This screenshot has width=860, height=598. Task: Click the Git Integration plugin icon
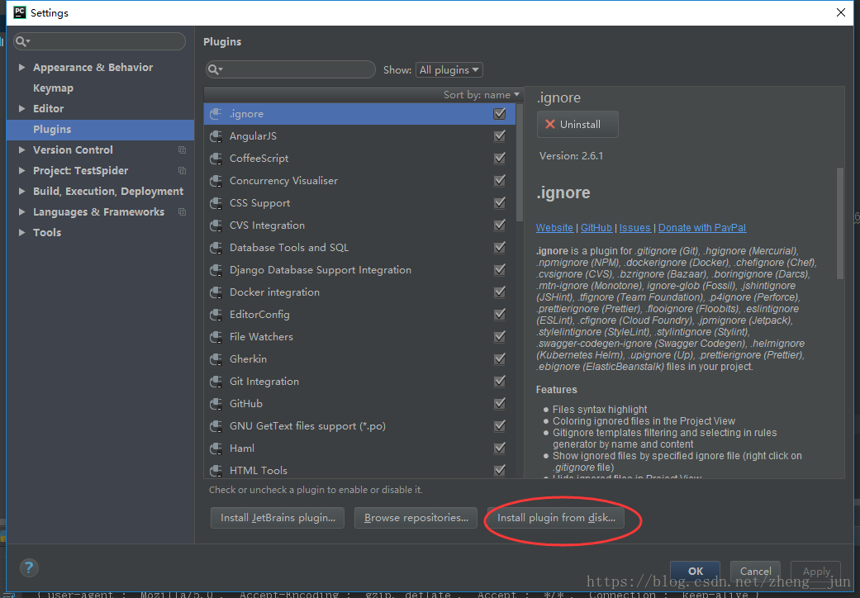(216, 382)
